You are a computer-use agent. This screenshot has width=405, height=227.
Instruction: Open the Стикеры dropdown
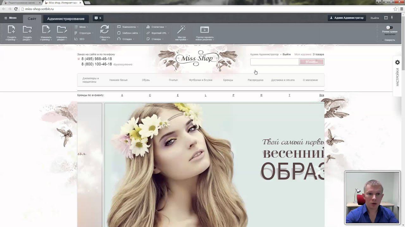tap(155, 39)
